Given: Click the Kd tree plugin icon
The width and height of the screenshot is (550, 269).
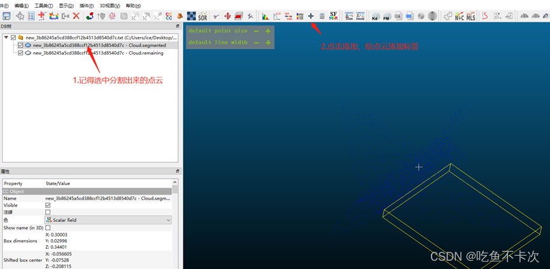Looking at the screenshot, I should (x=376, y=16).
